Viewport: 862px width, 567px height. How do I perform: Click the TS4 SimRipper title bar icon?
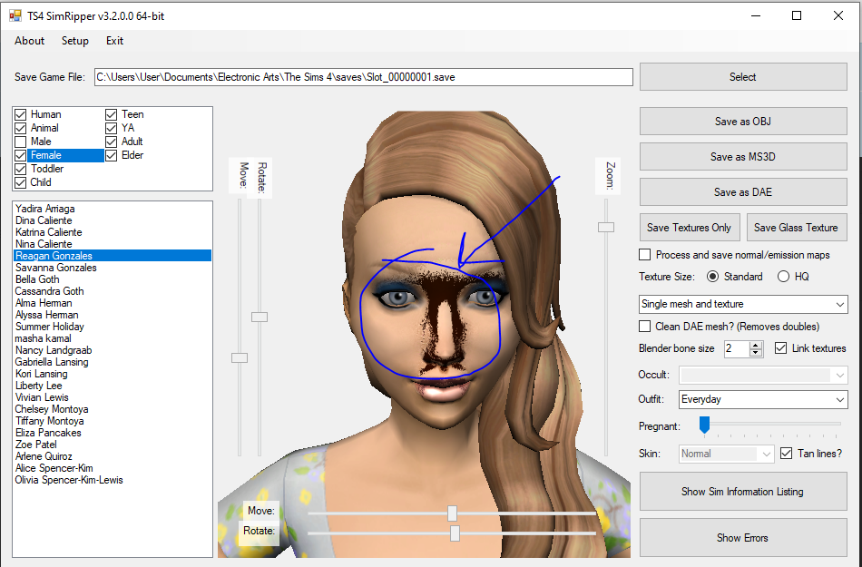tap(15, 15)
